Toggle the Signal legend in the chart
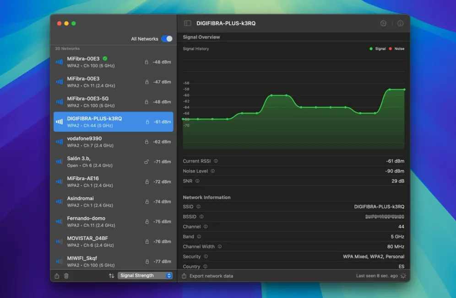The image size is (456, 298). pyautogui.click(x=378, y=49)
